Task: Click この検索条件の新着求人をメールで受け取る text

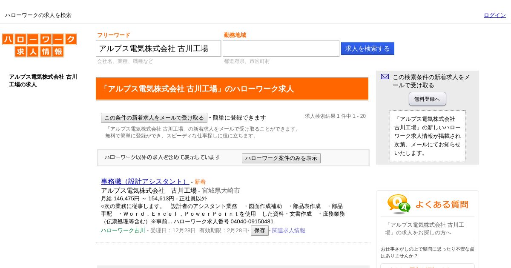Action: coord(431,81)
